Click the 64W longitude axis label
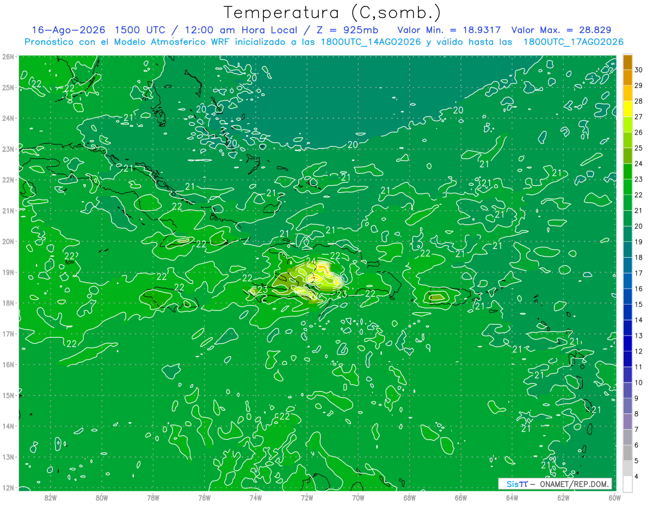The height and width of the screenshot is (505, 653). click(512, 497)
